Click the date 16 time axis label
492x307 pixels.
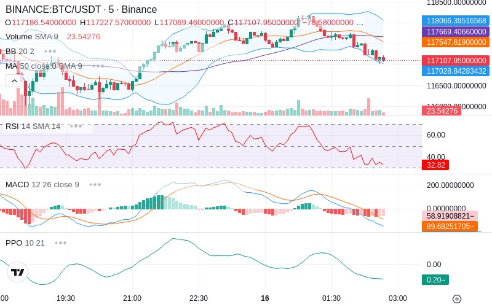pos(265,298)
